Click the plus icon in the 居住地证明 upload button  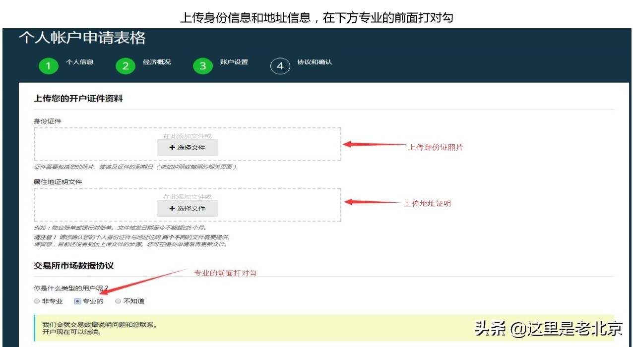click(173, 208)
